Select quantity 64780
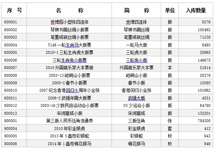The height and width of the screenshot is (149, 215). tap(205, 105)
